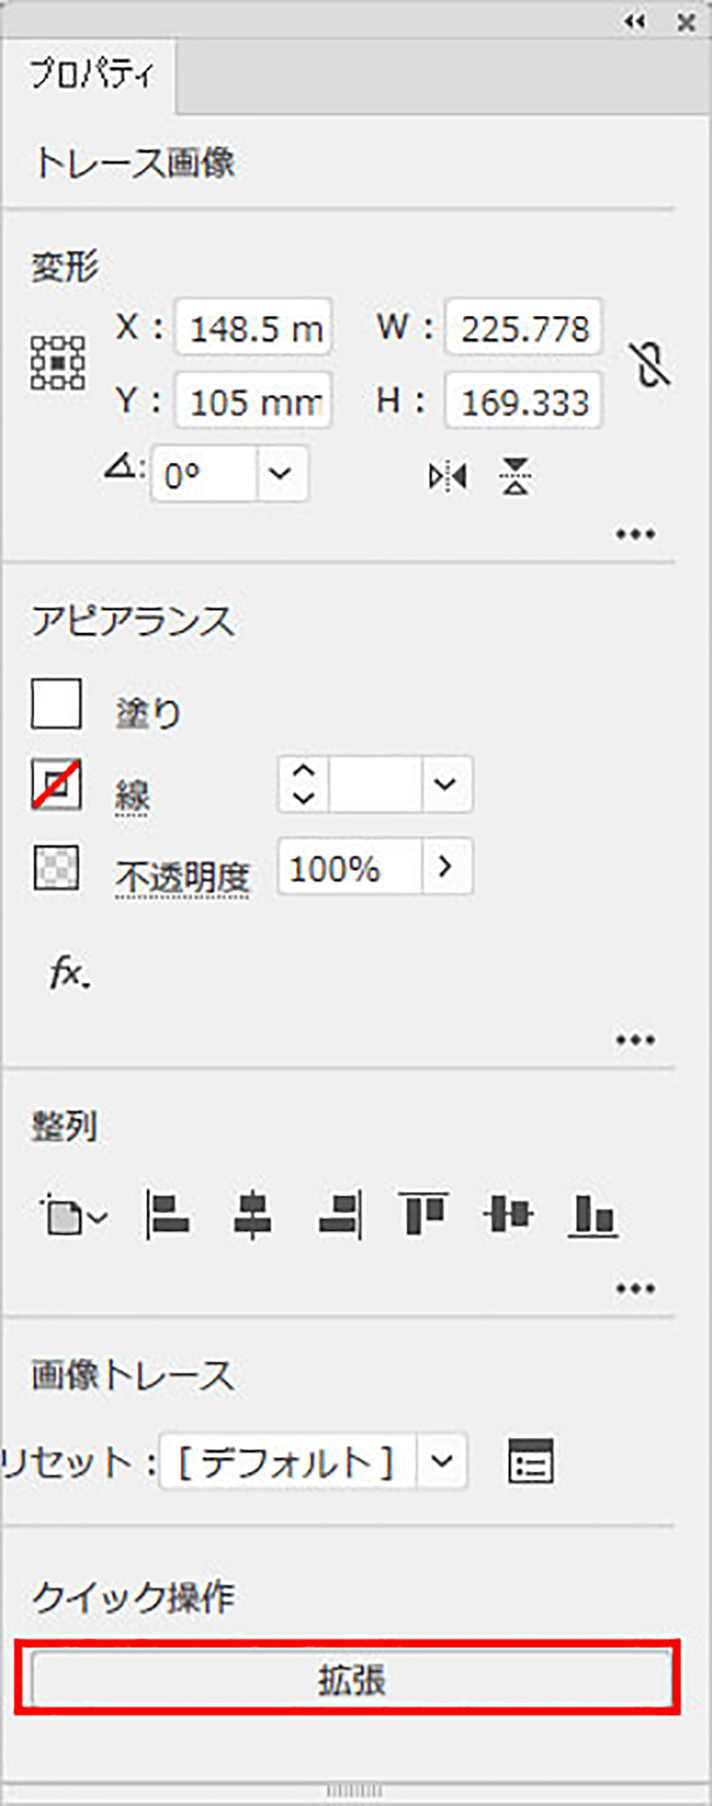Click vertical align top icon

(423, 1214)
